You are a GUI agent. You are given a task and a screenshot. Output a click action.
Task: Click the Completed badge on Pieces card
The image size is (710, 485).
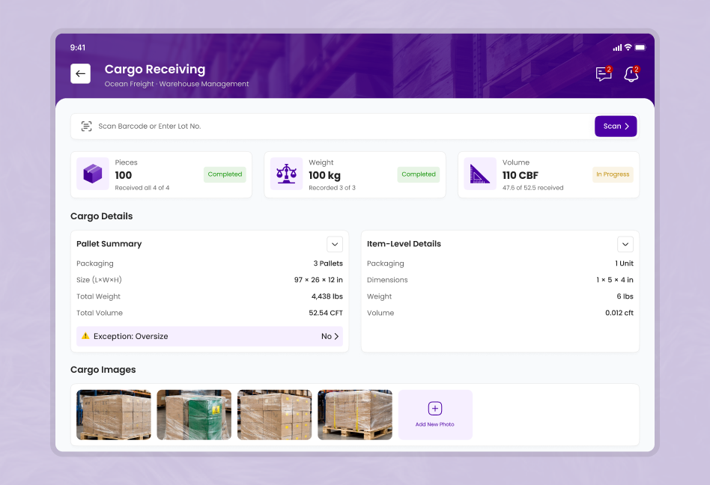coord(225,174)
